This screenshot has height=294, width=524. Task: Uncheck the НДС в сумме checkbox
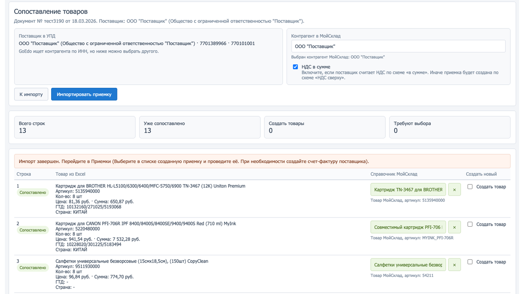(x=295, y=67)
